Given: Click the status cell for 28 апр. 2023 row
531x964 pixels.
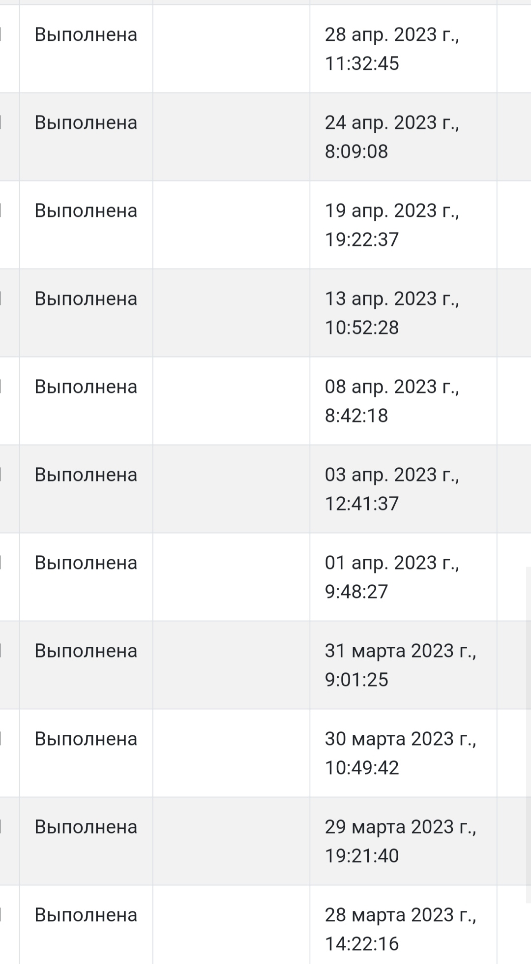Looking at the screenshot, I should pyautogui.click(x=86, y=35).
